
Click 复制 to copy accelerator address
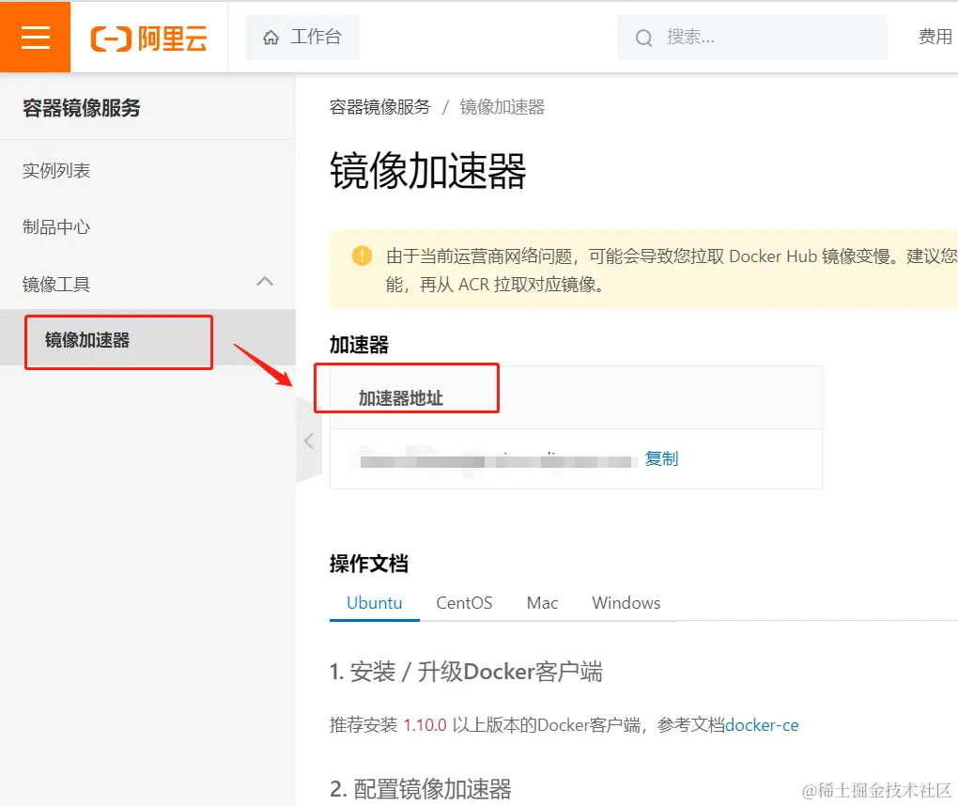[x=661, y=459]
